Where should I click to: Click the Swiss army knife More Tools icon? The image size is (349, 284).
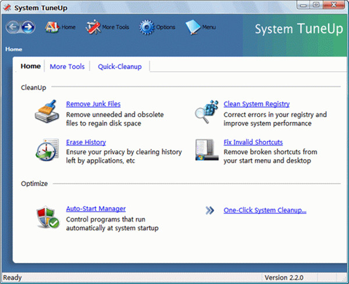coord(93,27)
